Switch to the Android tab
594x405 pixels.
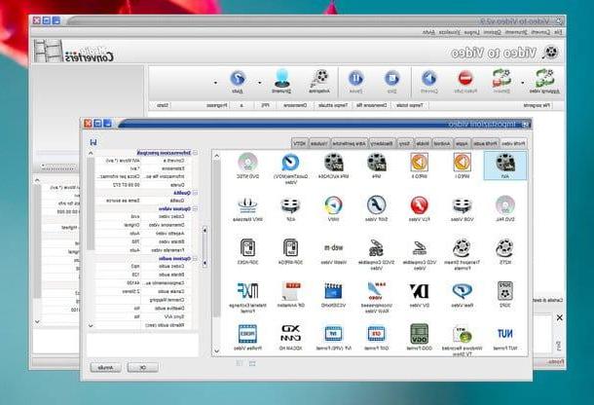pyautogui.click(x=442, y=143)
